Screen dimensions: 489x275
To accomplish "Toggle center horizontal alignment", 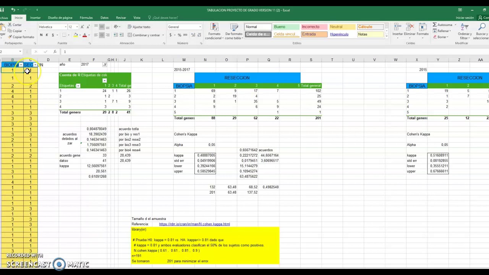I will (102, 35).
